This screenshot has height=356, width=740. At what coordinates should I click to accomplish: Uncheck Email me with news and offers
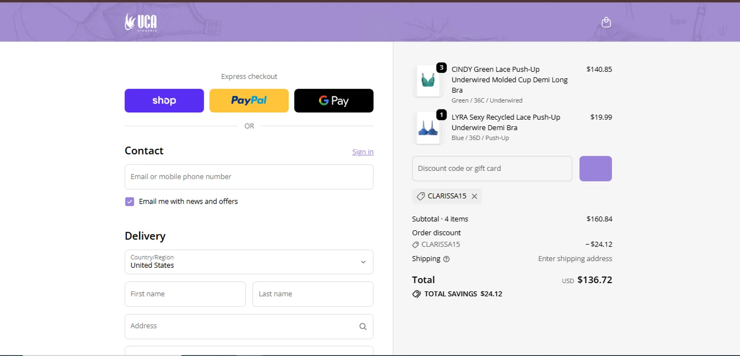(130, 201)
